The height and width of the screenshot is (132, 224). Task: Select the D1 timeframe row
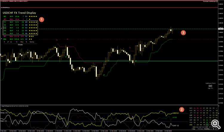point(20,33)
